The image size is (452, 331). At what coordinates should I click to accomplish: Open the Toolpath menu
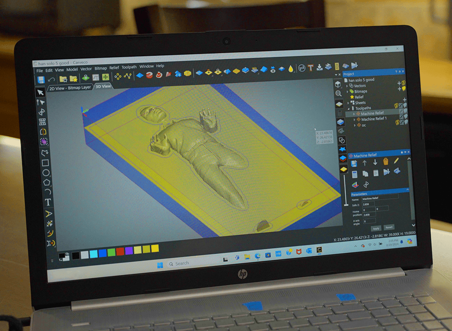[129, 67]
